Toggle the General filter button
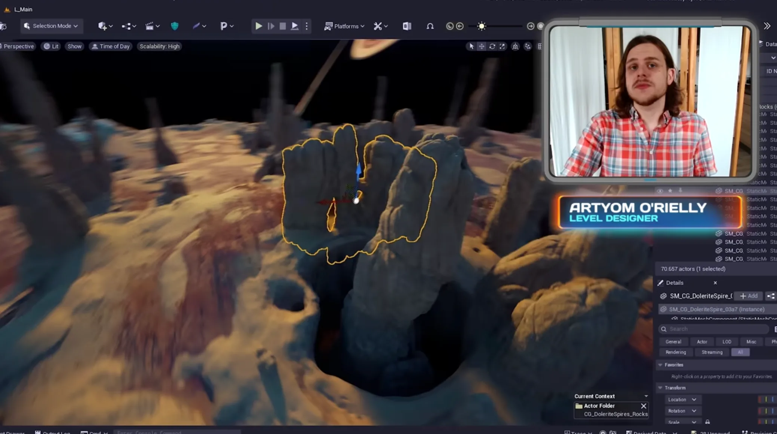The image size is (777, 434). pyautogui.click(x=673, y=342)
